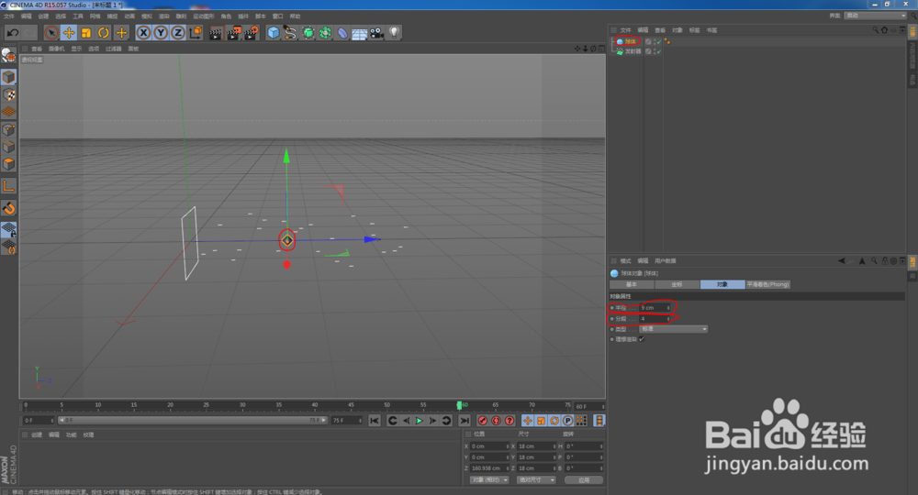
Task: Activate the Rotate tool
Action: tap(104, 33)
